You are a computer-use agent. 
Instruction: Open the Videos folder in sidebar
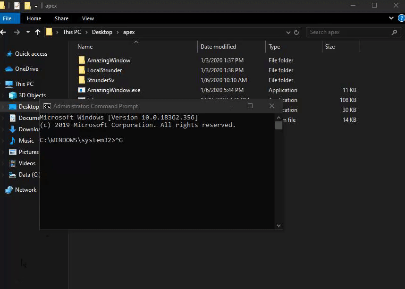pyautogui.click(x=27, y=163)
